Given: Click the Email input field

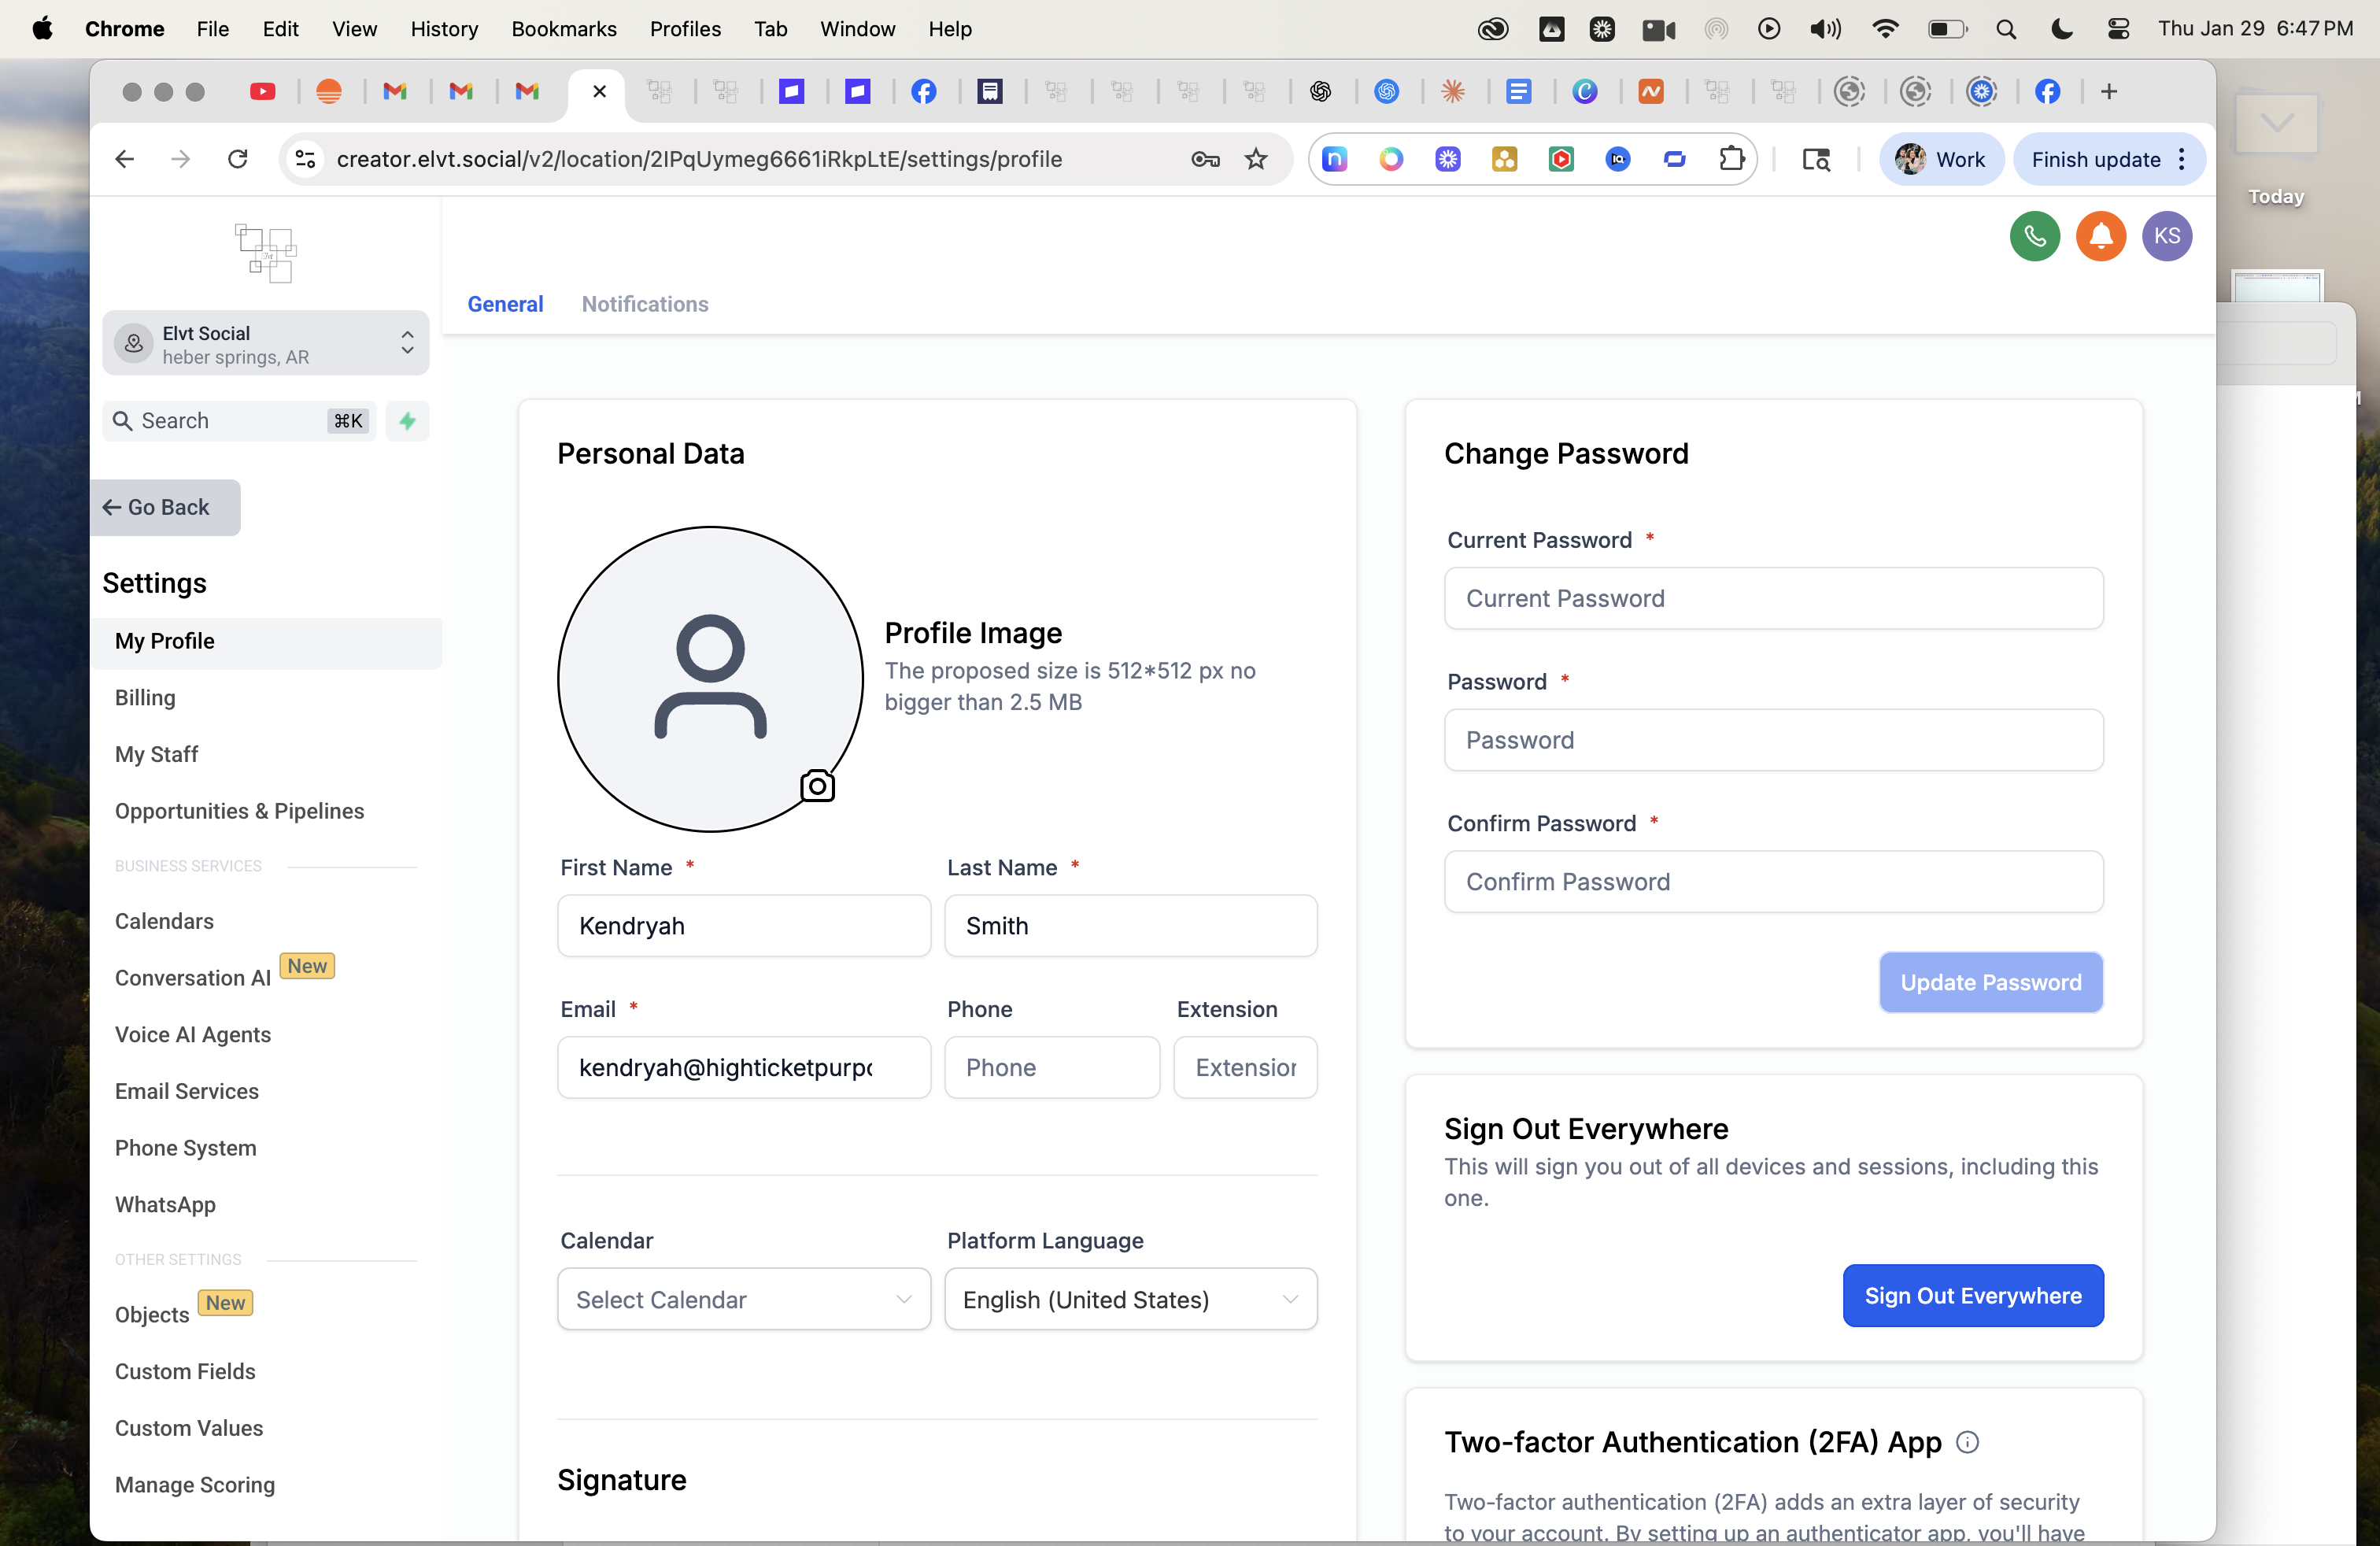Looking at the screenshot, I should 744,1068.
